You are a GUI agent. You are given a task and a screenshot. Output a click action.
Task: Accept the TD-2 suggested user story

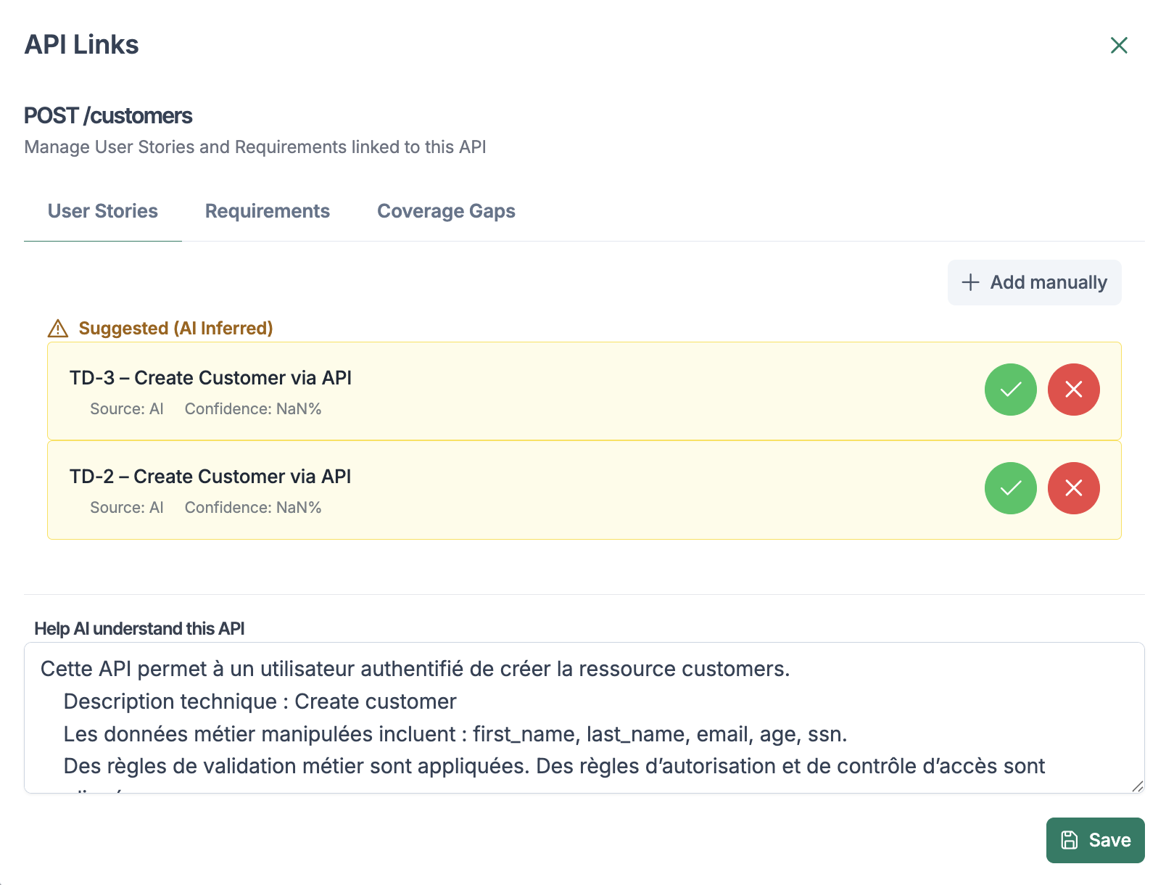(1010, 488)
